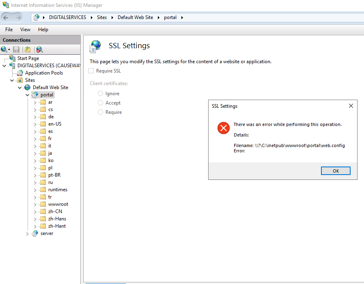Click the Create New Connection globe icon

pos(4,49)
